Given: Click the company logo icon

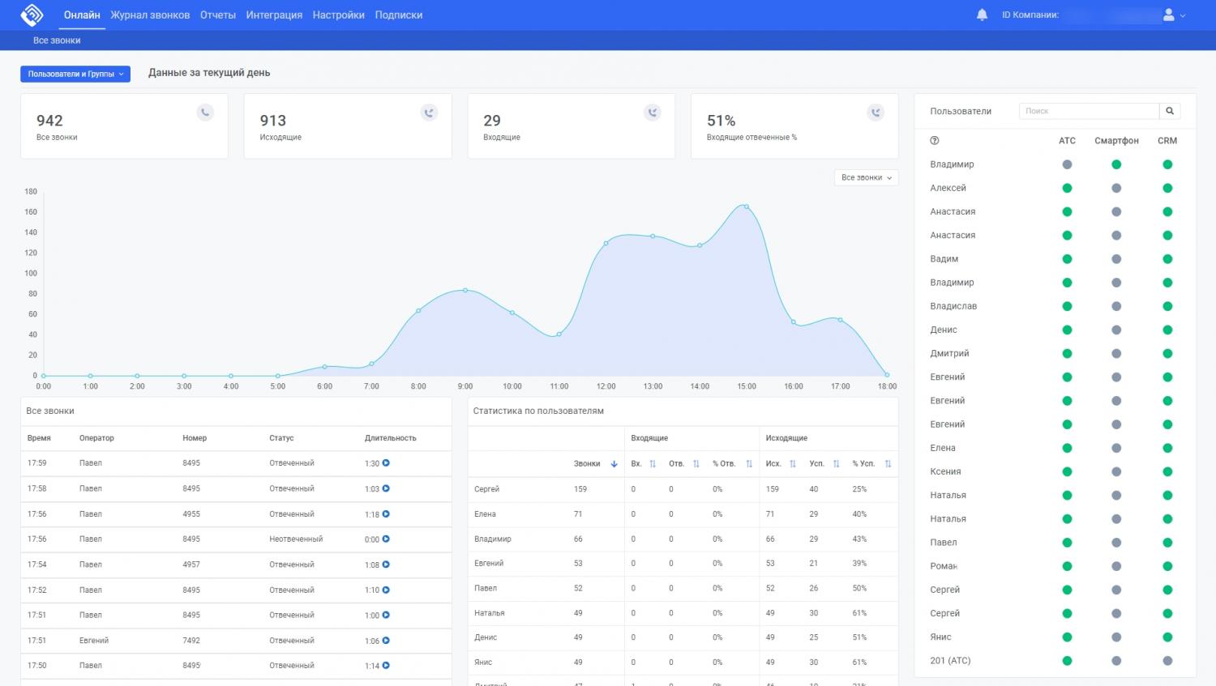Looking at the screenshot, I should tap(32, 15).
